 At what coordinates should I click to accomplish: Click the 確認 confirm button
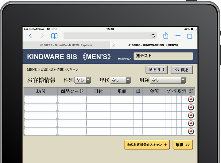click(x=183, y=145)
